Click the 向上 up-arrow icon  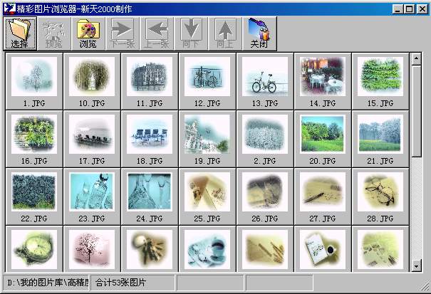[x=225, y=33]
